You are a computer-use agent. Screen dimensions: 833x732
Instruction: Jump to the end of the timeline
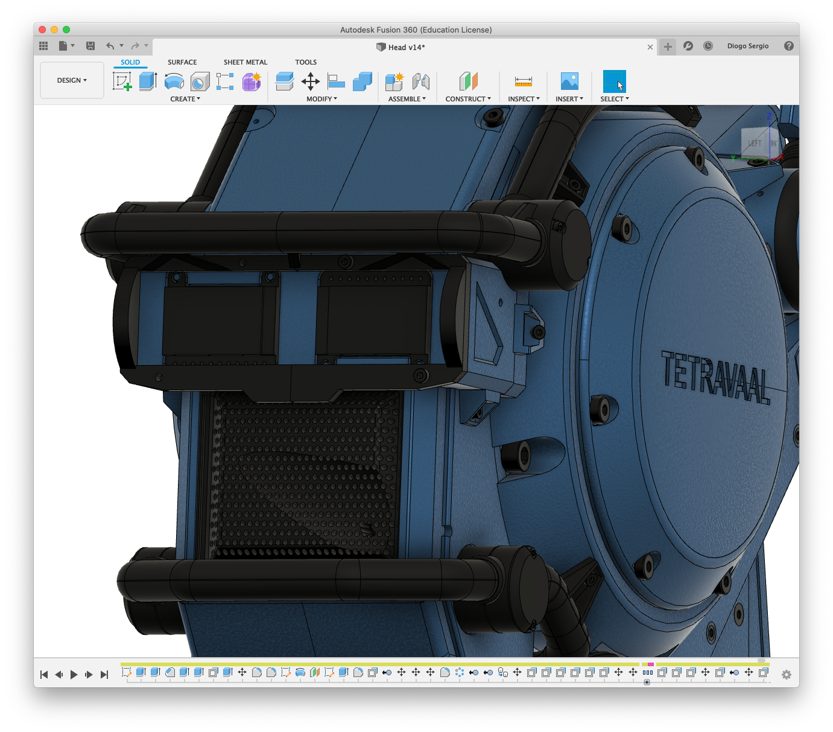(104, 675)
